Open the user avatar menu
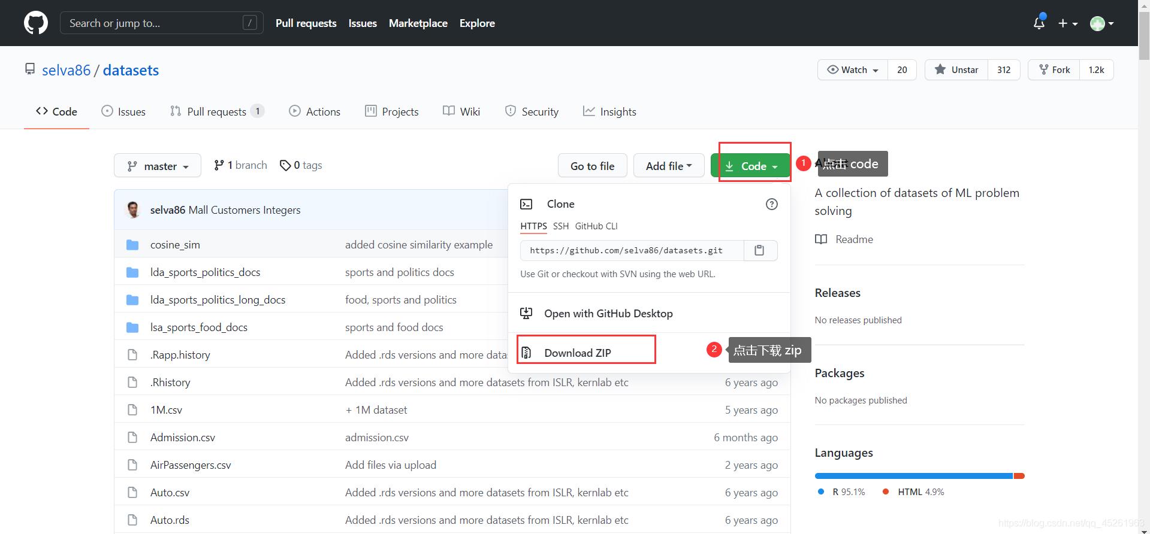This screenshot has width=1150, height=534. [x=1101, y=23]
